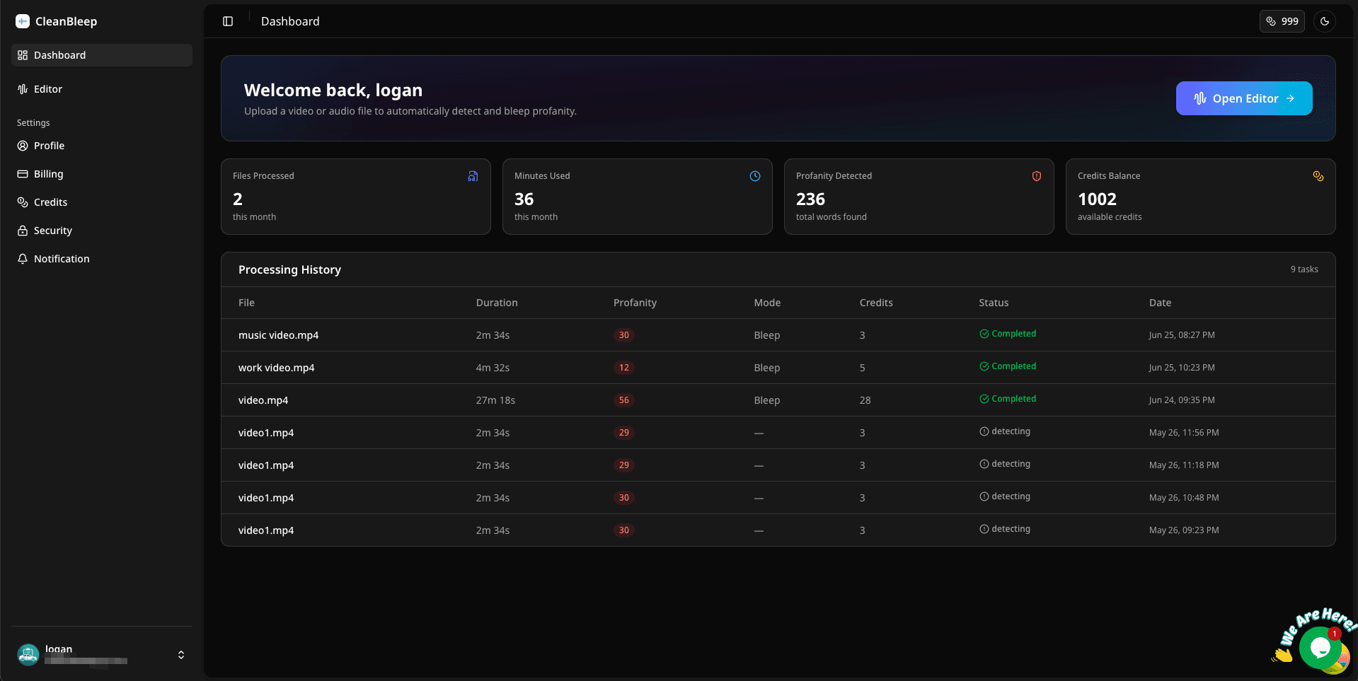This screenshot has height=681, width=1358.
Task: Click Profile user icon in sidebar
Action: pyautogui.click(x=23, y=146)
